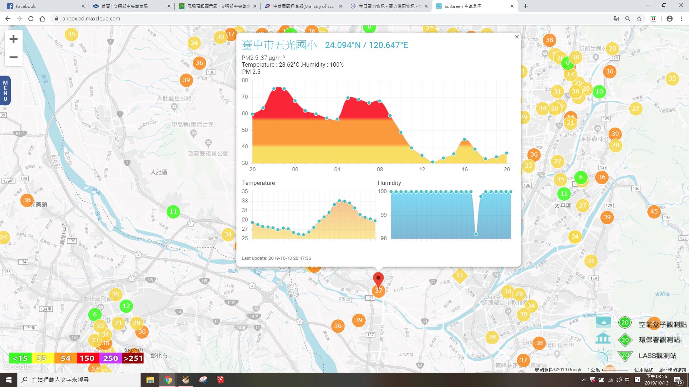This screenshot has width=689, height=387.
Task: Click purple 250 color scale swatch
Action: (x=110, y=358)
